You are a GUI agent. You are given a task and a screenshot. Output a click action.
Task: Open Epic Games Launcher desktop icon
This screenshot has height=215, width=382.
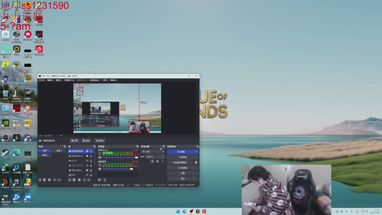[x=17, y=184]
